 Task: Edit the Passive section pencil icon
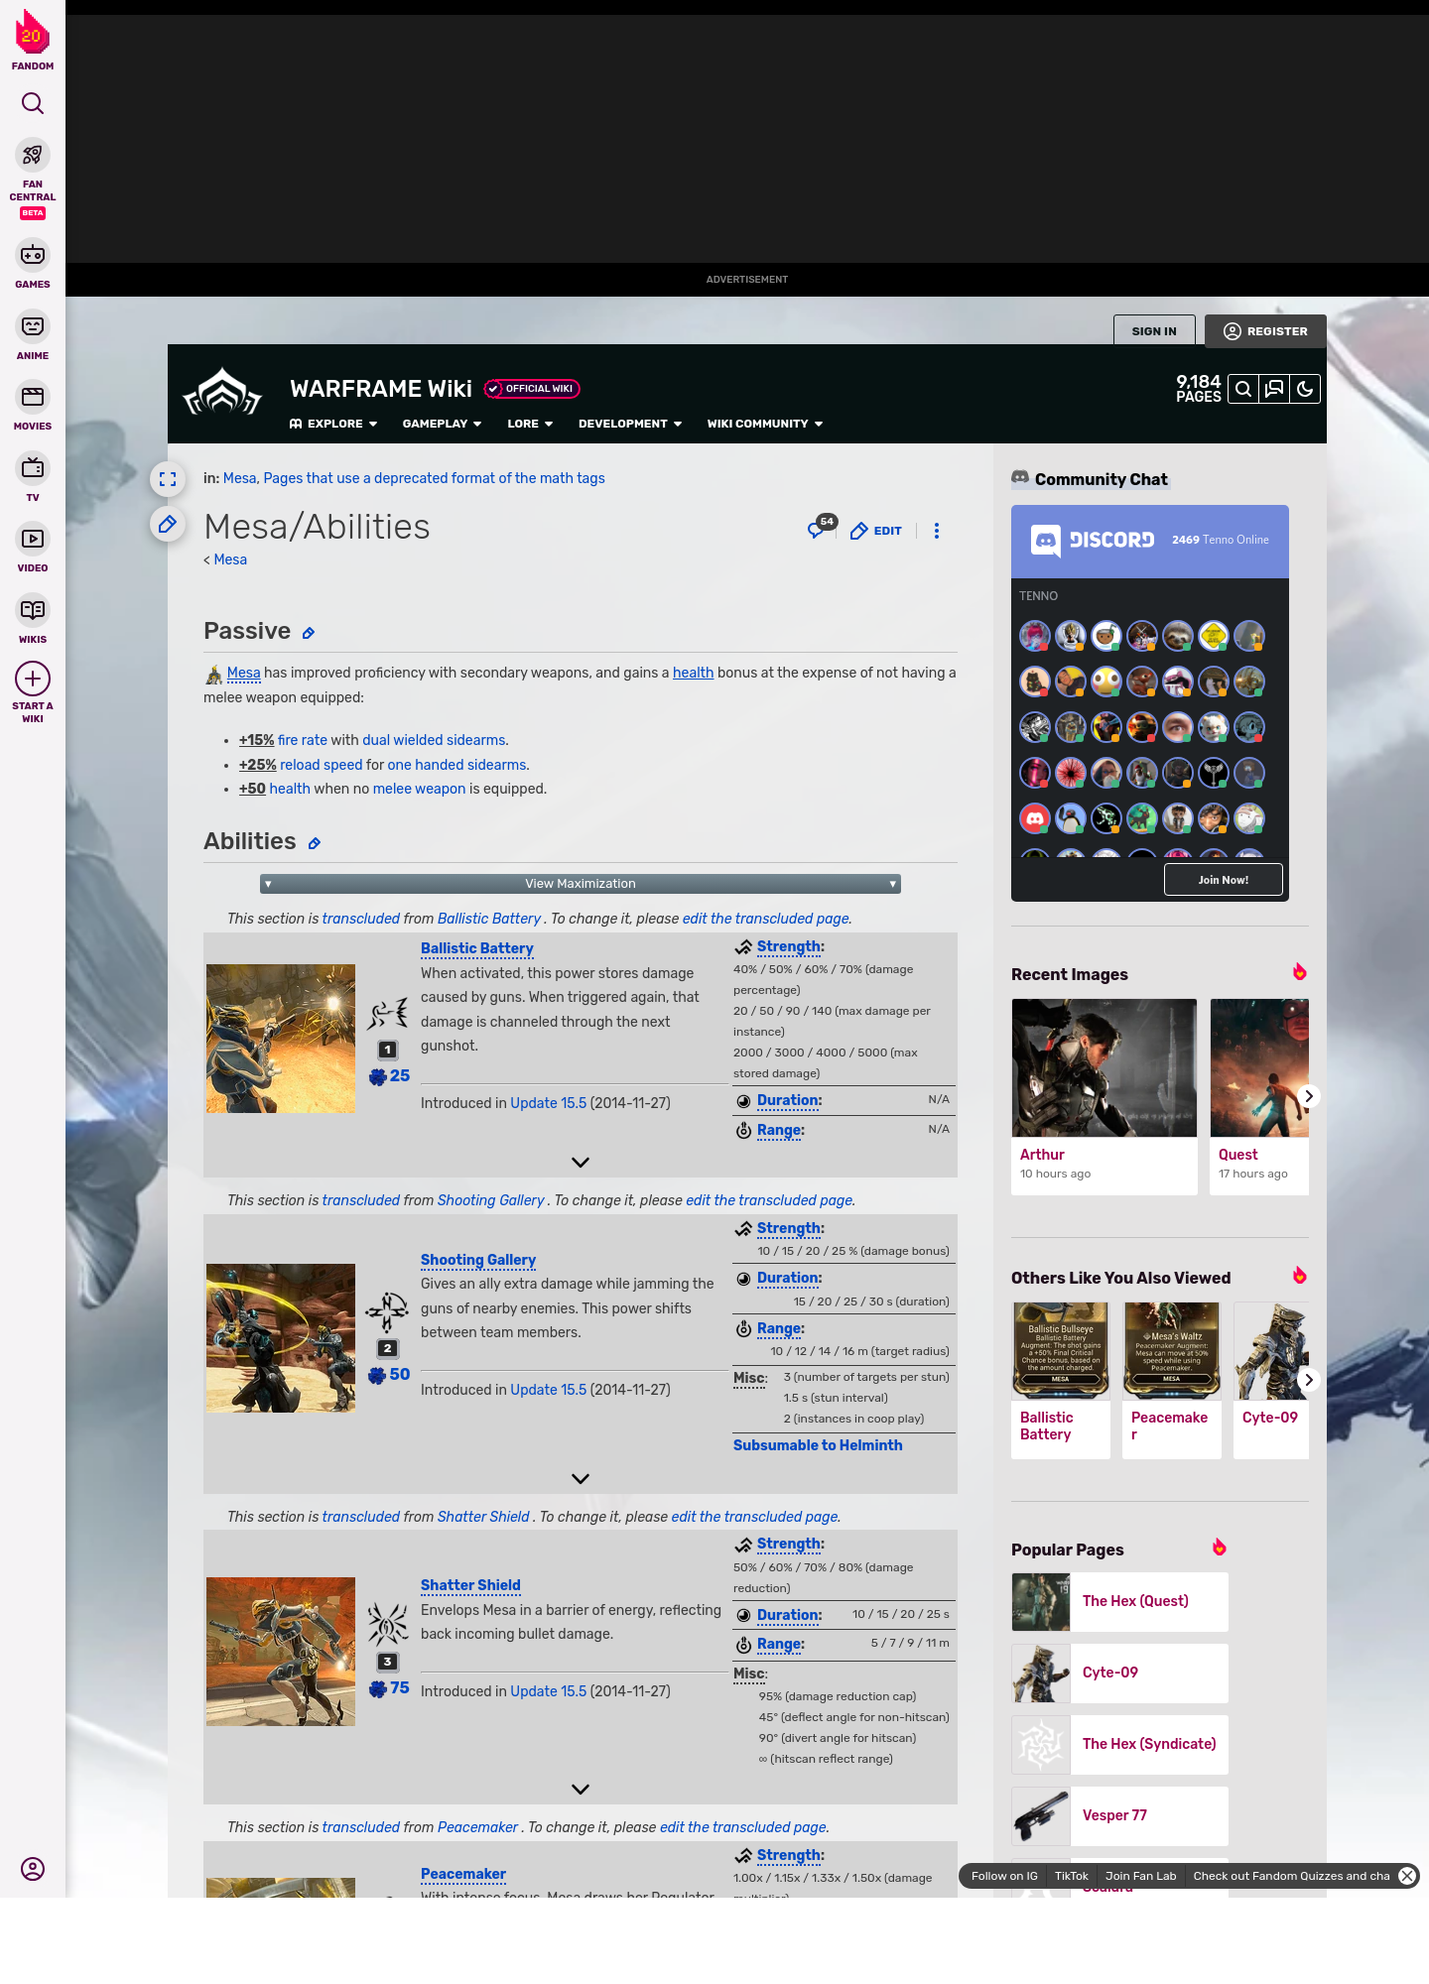tap(309, 633)
